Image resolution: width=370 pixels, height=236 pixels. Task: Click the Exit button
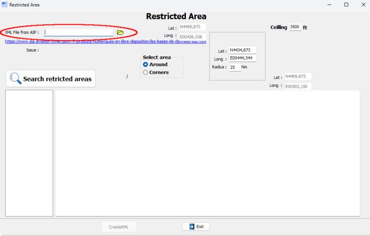[x=196, y=227]
